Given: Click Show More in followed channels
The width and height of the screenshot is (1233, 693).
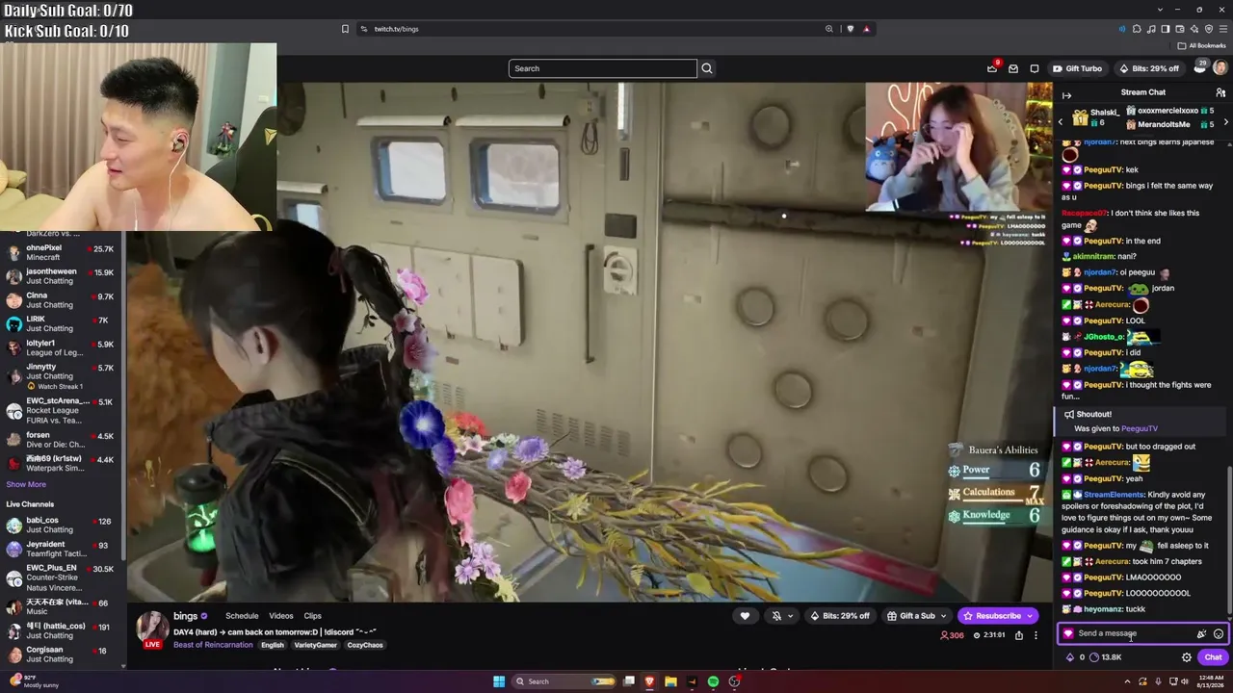Looking at the screenshot, I should 26,485.
